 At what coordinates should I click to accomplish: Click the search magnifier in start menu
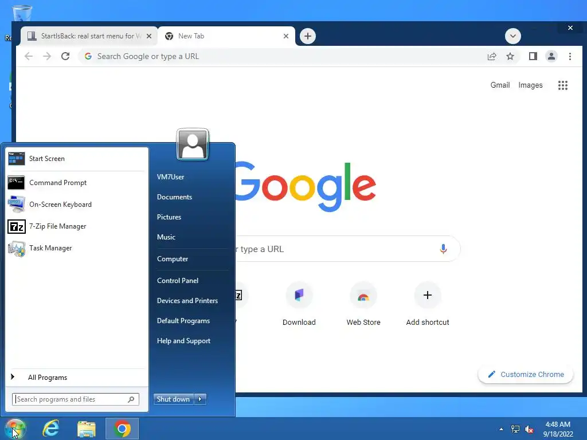131,399
